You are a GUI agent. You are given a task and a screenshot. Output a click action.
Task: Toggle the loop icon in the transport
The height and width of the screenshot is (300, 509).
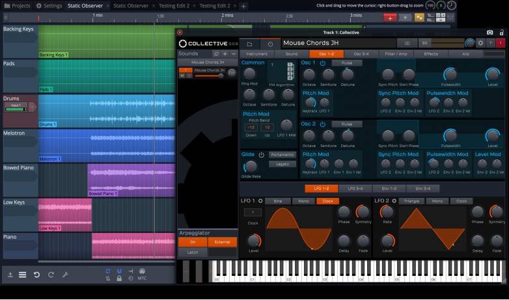108,271
